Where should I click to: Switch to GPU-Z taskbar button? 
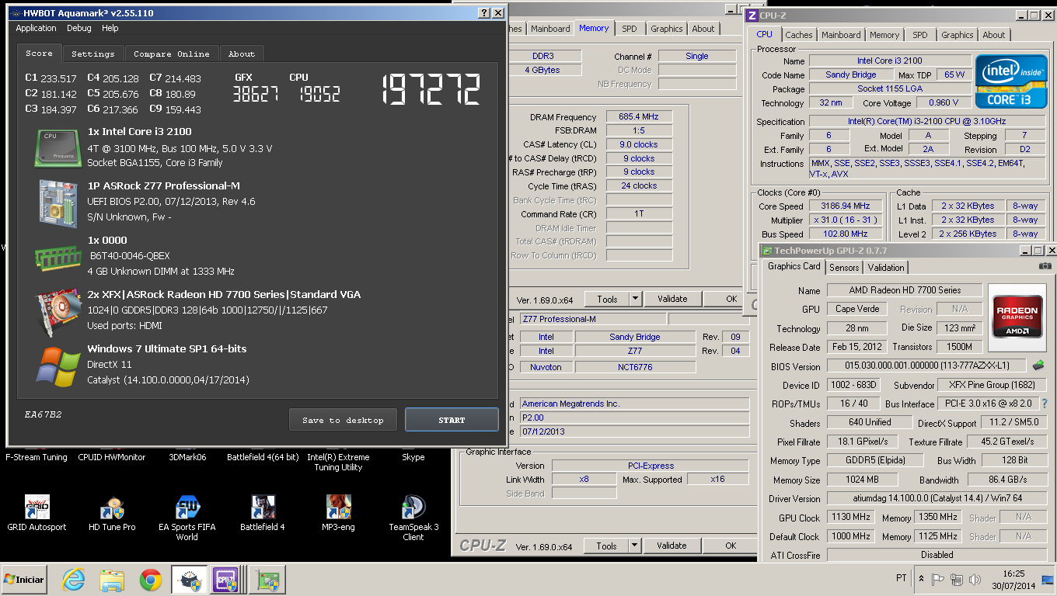pyautogui.click(x=268, y=580)
